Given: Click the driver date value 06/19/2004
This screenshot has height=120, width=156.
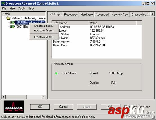Looking at the screenshot, I should point(97,45).
